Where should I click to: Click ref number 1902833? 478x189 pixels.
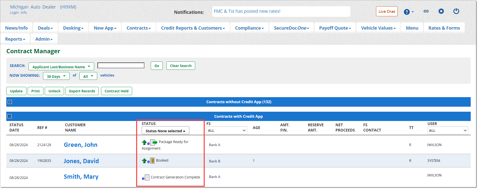click(x=44, y=161)
